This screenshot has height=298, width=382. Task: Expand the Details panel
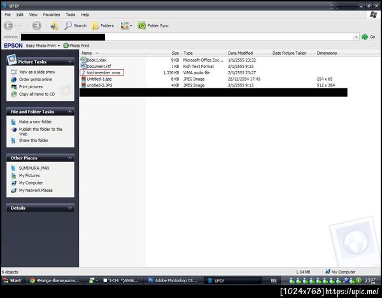(69, 208)
